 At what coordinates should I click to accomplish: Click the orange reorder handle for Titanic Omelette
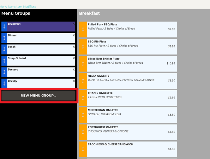(83, 98)
